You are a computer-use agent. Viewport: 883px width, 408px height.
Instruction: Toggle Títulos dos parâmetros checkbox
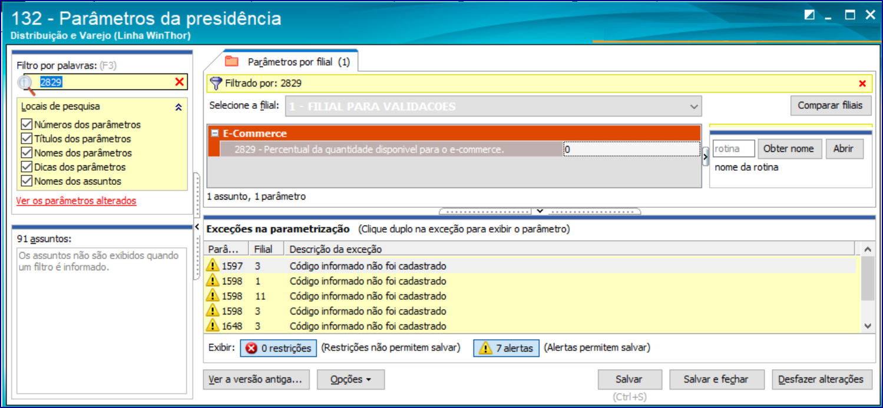click(26, 139)
